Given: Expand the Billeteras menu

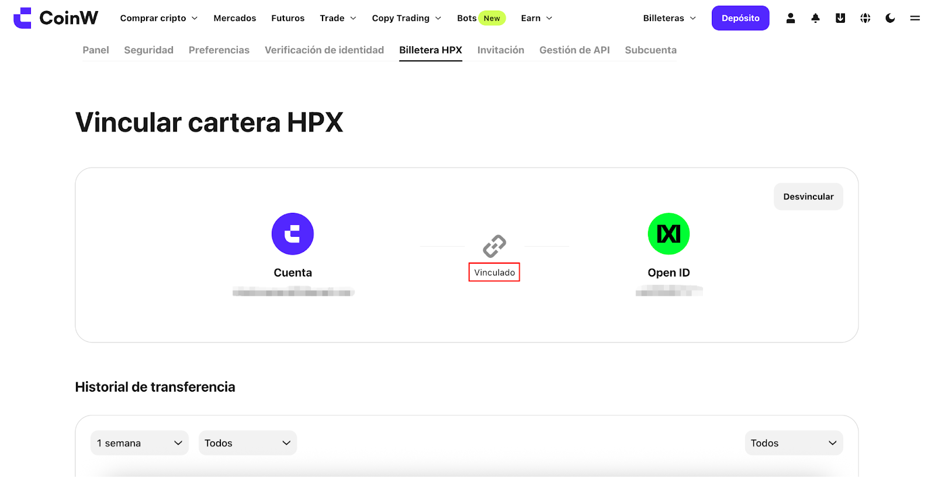Looking at the screenshot, I should [x=670, y=18].
